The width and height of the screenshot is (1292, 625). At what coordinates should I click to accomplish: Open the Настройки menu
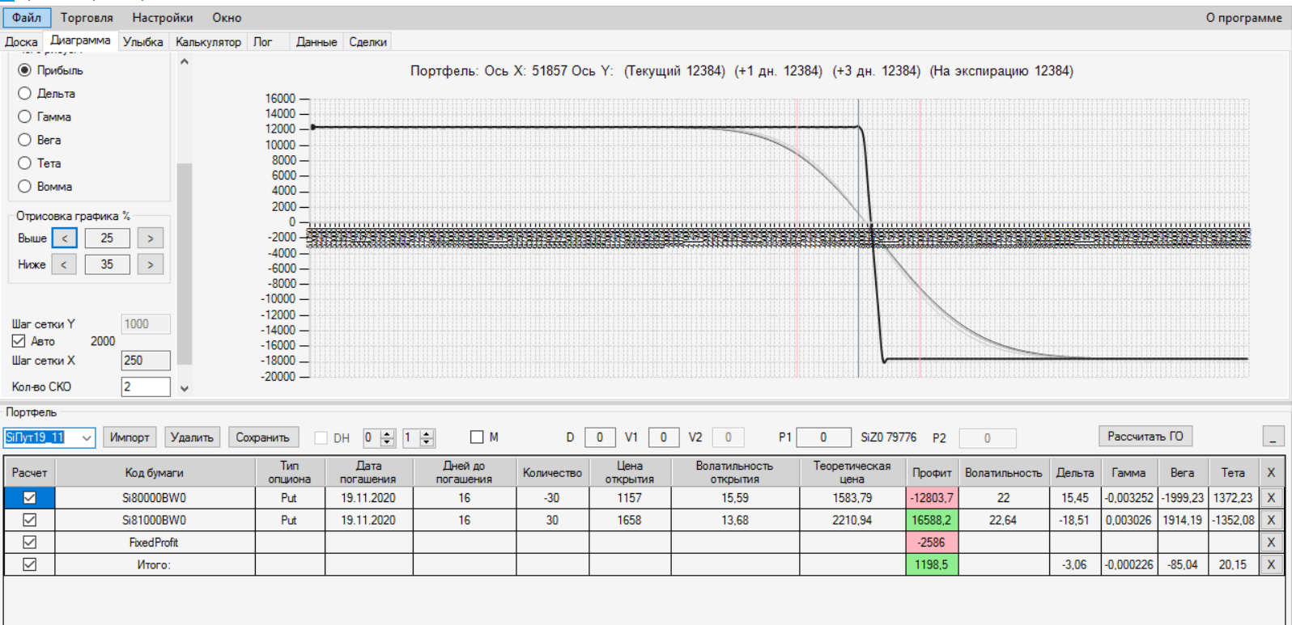click(163, 18)
